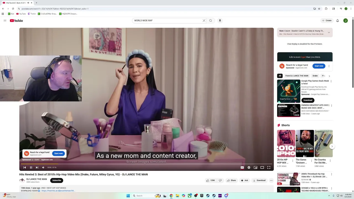Screen dimensions: 354x199
Task: Open more actions ellipsis under video
Action: (271, 180)
